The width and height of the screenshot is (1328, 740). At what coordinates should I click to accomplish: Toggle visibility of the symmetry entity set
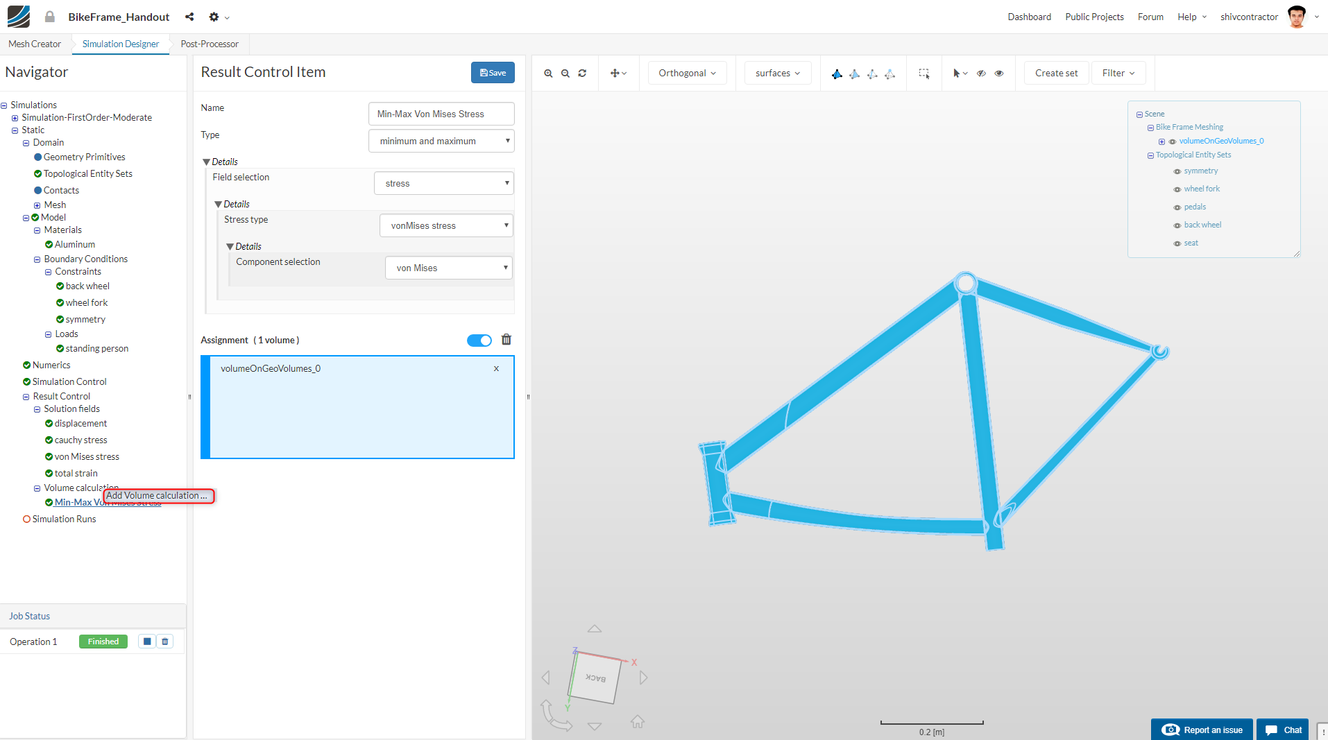[x=1177, y=171]
